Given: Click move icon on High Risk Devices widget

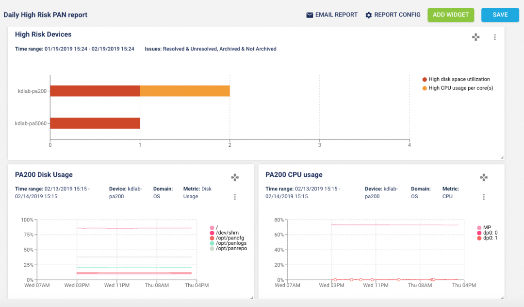Looking at the screenshot, I should coord(476,37).
